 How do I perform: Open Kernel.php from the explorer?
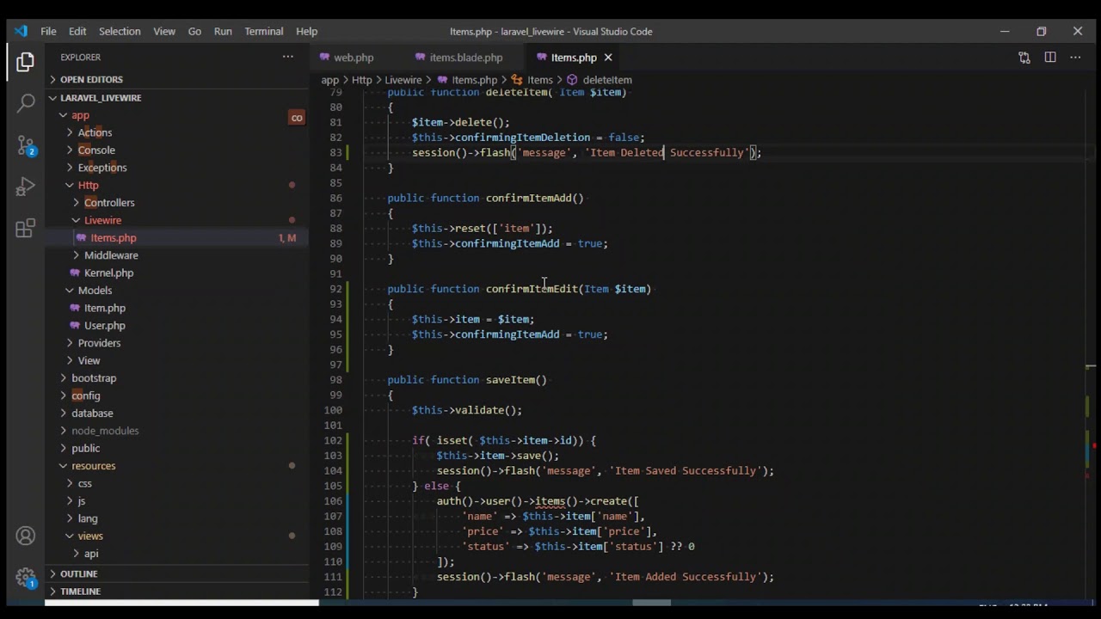pyautogui.click(x=108, y=273)
